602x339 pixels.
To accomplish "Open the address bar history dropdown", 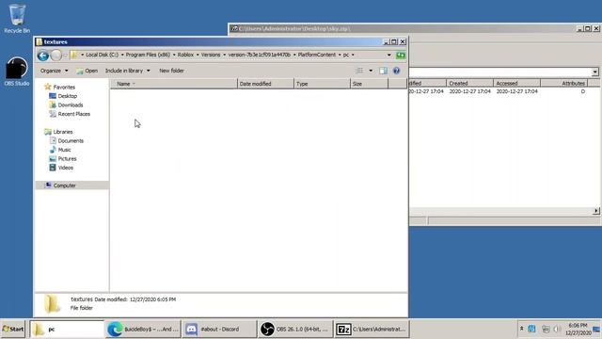I will (x=388, y=55).
